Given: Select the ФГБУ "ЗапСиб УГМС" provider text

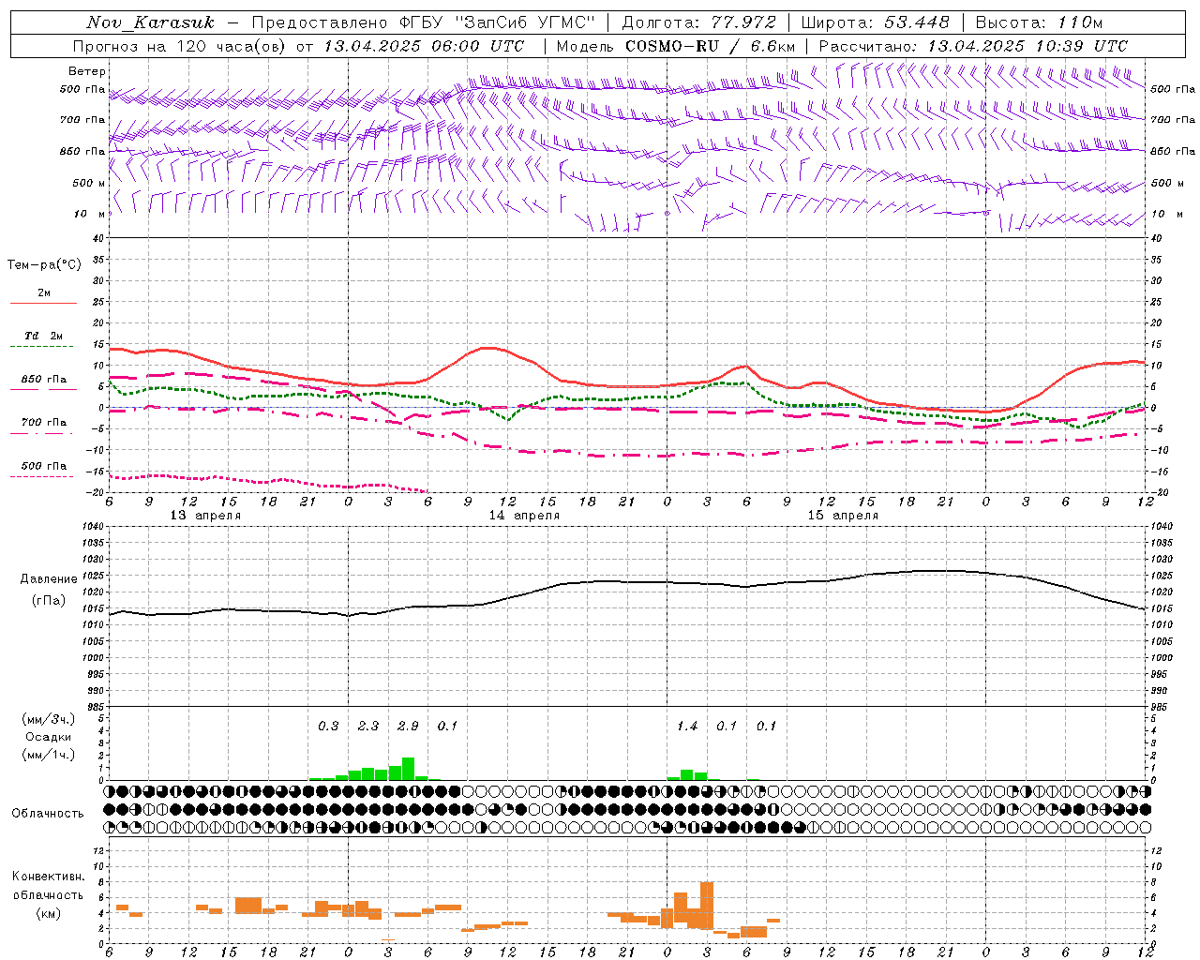Looking at the screenshot, I should [x=495, y=22].
